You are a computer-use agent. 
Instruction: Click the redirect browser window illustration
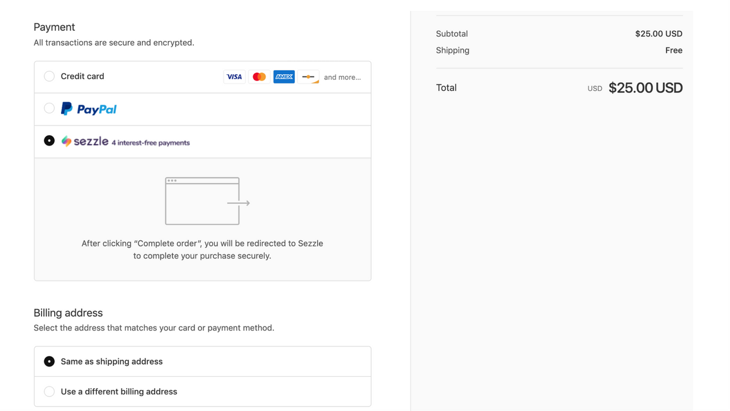[202, 201]
